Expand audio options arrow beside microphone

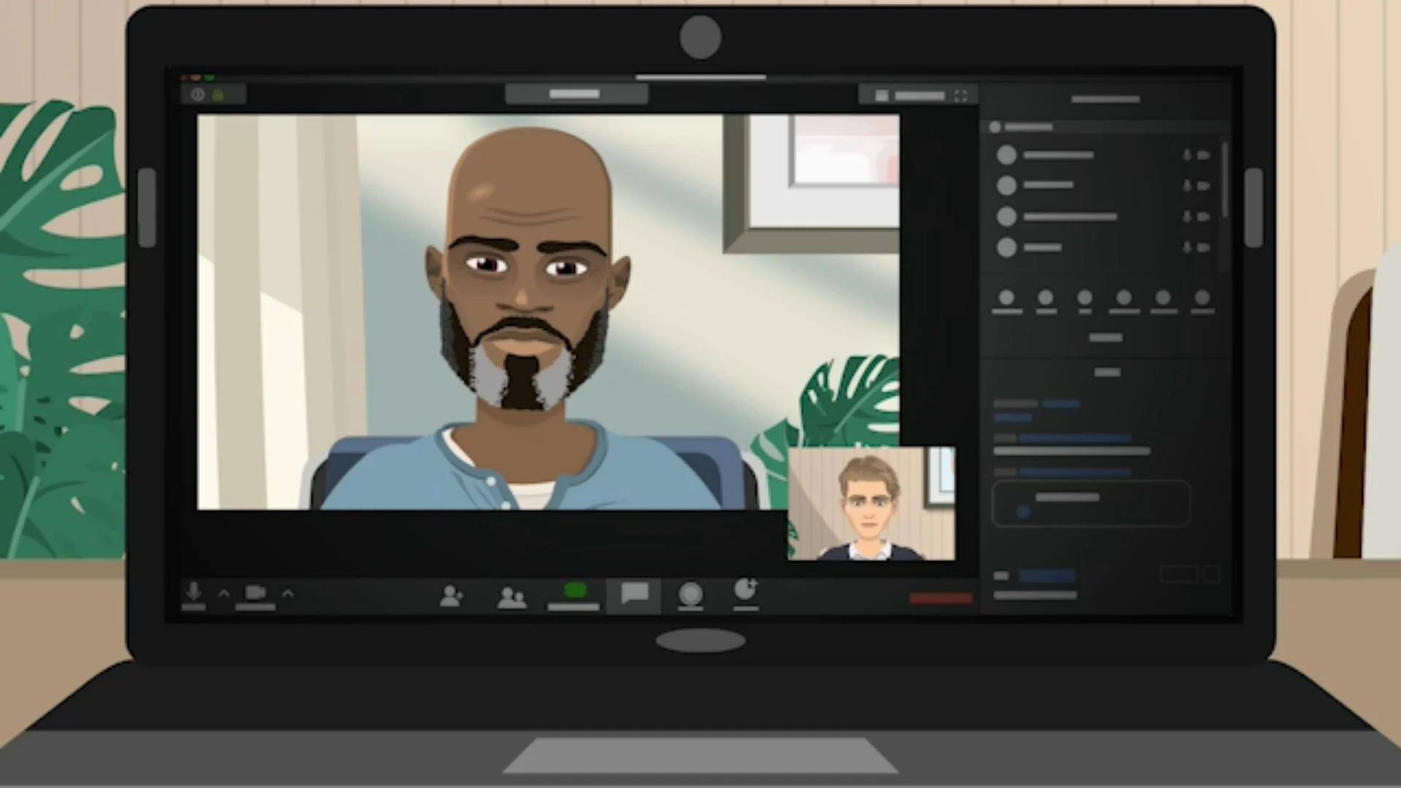(224, 594)
